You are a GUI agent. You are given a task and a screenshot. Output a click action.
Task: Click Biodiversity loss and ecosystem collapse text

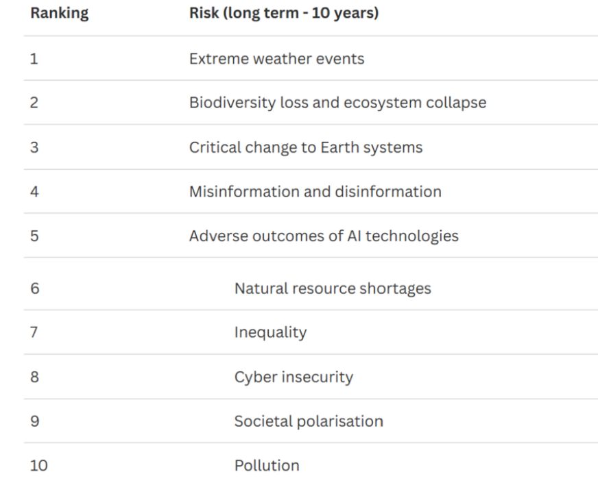coord(337,103)
